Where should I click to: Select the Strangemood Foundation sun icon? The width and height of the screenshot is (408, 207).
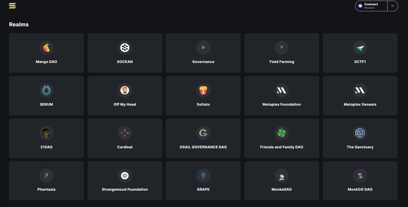point(125,176)
